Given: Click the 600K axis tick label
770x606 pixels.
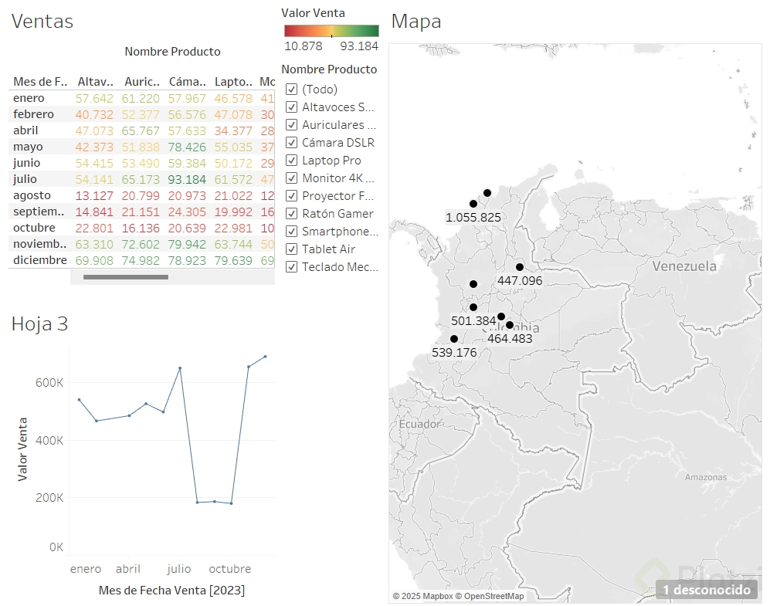Looking at the screenshot, I should (49, 383).
